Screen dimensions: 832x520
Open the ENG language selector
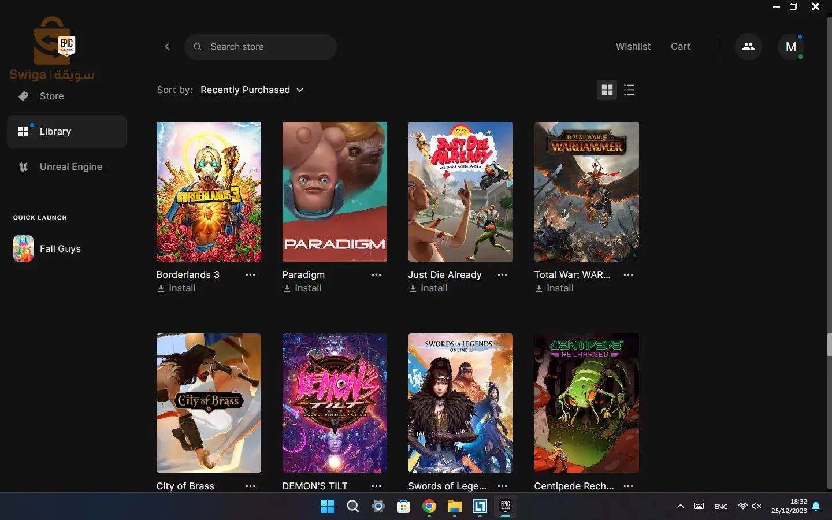(x=721, y=507)
